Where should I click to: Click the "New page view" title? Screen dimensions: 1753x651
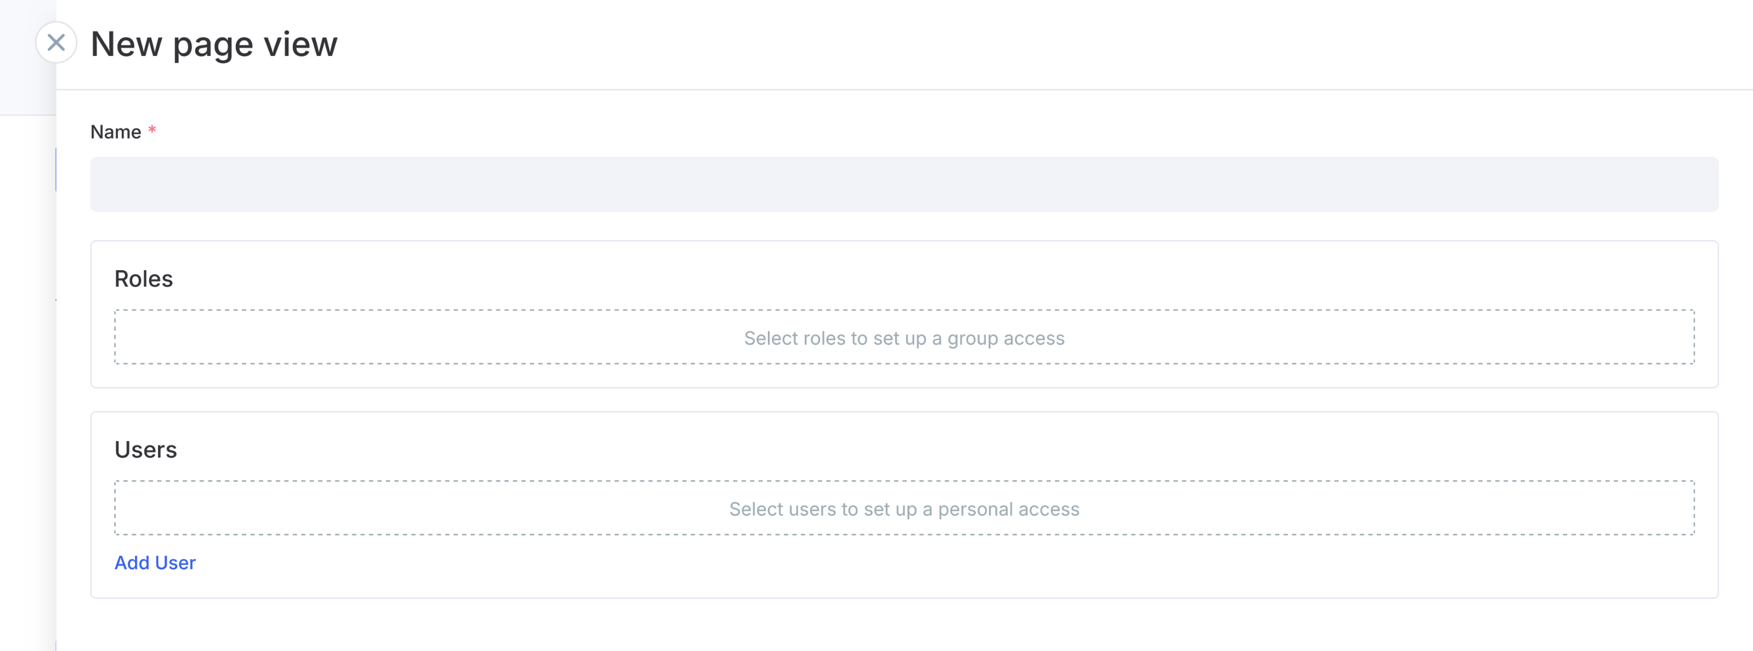pos(214,45)
